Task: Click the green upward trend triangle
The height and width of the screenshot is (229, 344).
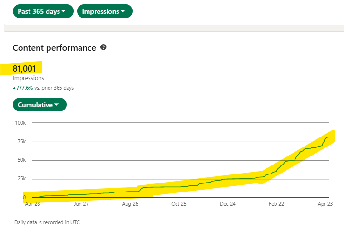Action: (14, 88)
